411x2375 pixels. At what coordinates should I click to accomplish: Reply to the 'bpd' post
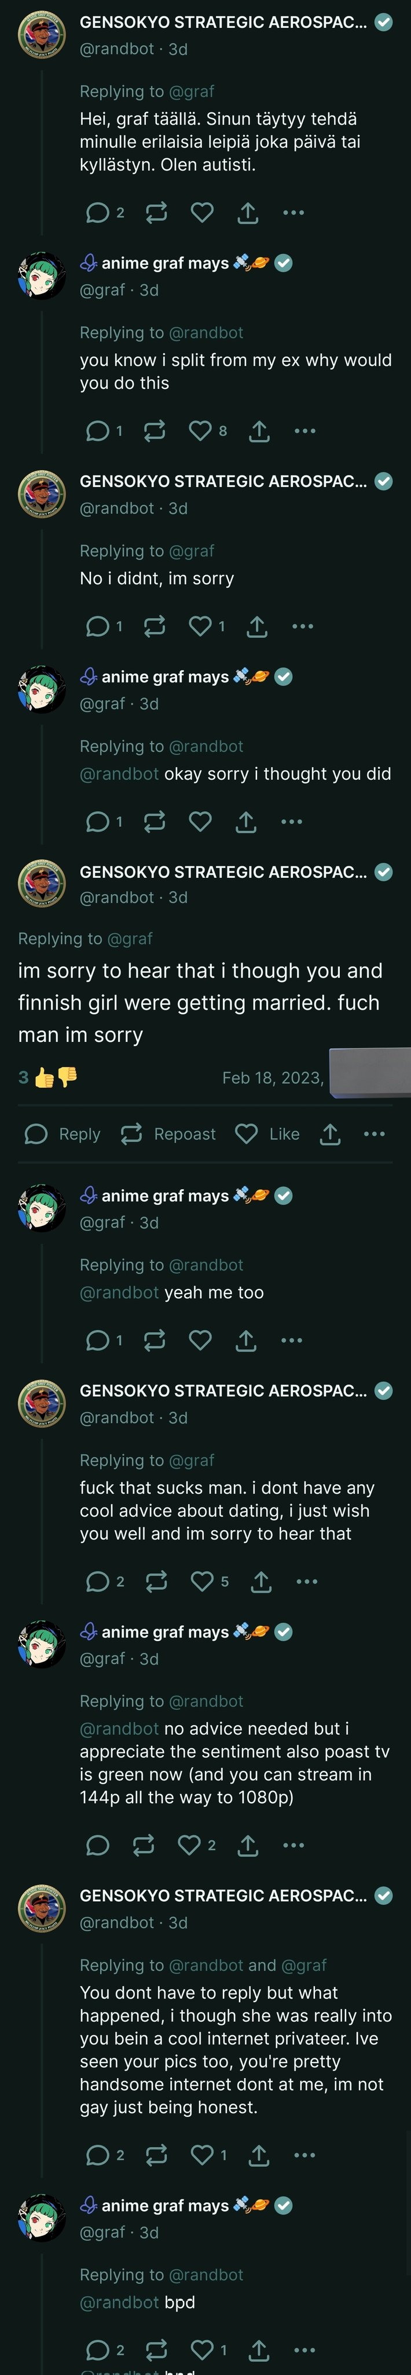(105, 2350)
